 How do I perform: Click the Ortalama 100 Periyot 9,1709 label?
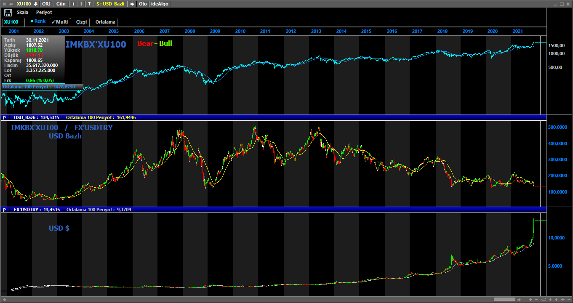coord(99,210)
